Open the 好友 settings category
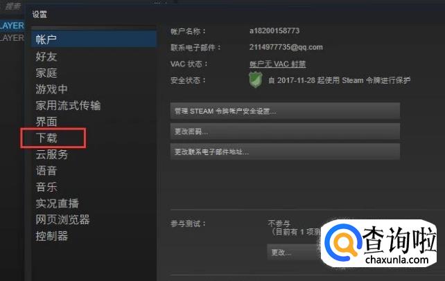 pos(46,56)
